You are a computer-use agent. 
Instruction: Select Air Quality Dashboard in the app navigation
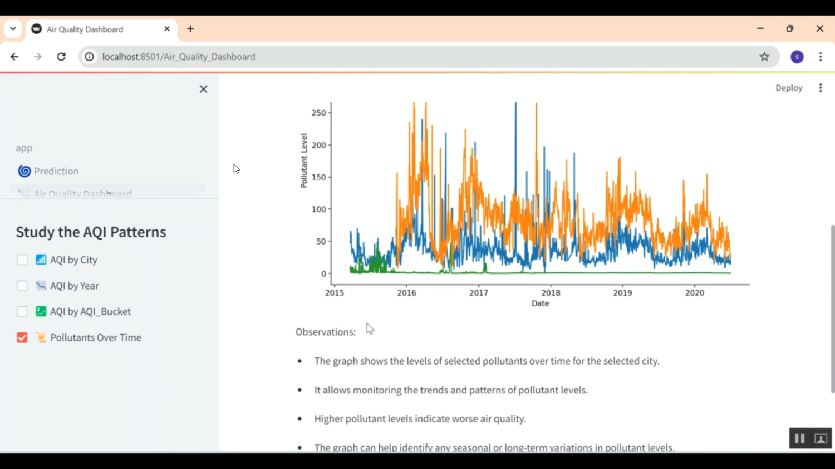tap(82, 193)
